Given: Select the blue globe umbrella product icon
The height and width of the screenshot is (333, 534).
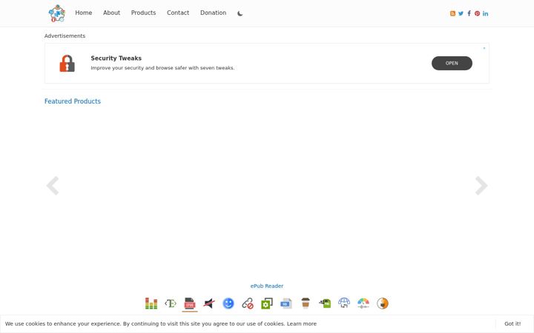Looking at the screenshot, I should pos(344,303).
